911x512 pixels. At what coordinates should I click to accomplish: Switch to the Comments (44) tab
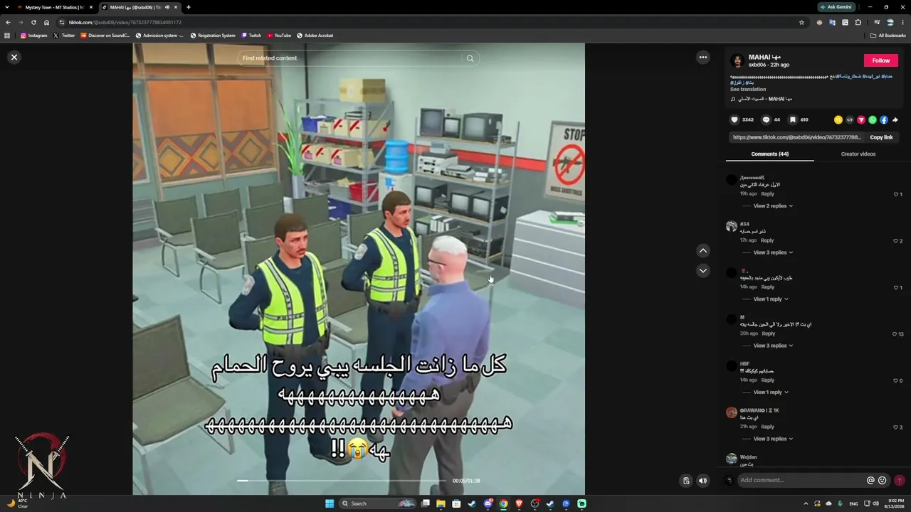point(770,154)
